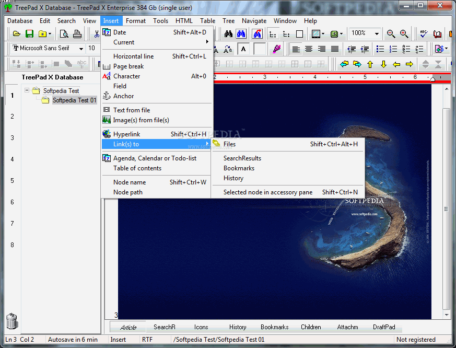Click the yellow right arrow navigation icon

pyautogui.click(x=410, y=64)
